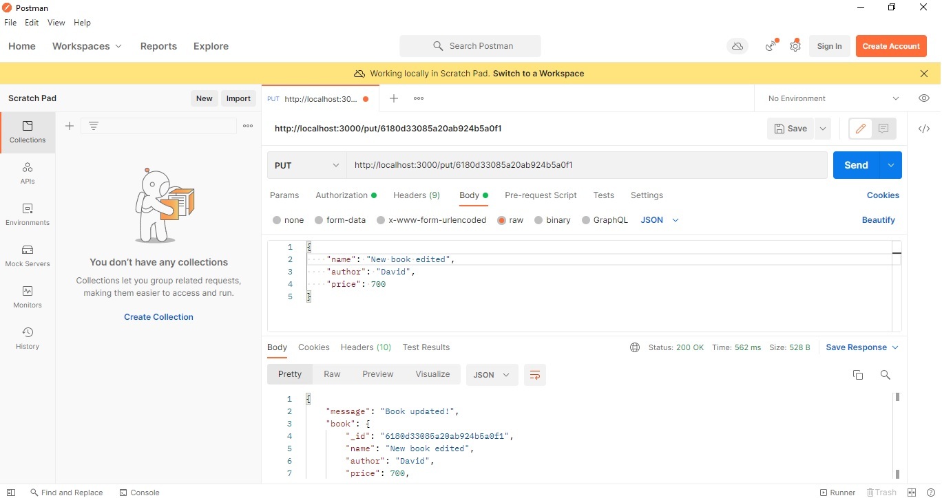942x498 pixels.
Task: Open the response JSON format dropdown
Action: (x=492, y=375)
